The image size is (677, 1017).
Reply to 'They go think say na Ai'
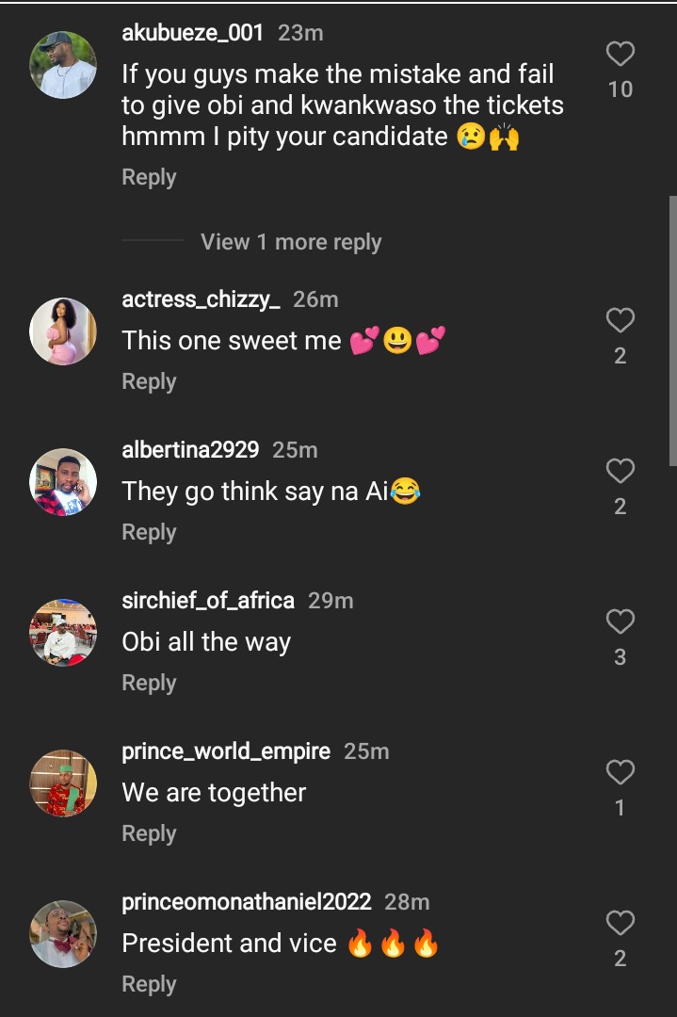pos(149,532)
